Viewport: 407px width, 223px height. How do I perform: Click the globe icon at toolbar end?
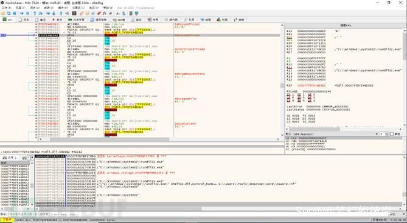tap(137, 13)
